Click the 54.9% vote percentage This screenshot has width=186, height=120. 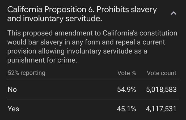[126, 90]
